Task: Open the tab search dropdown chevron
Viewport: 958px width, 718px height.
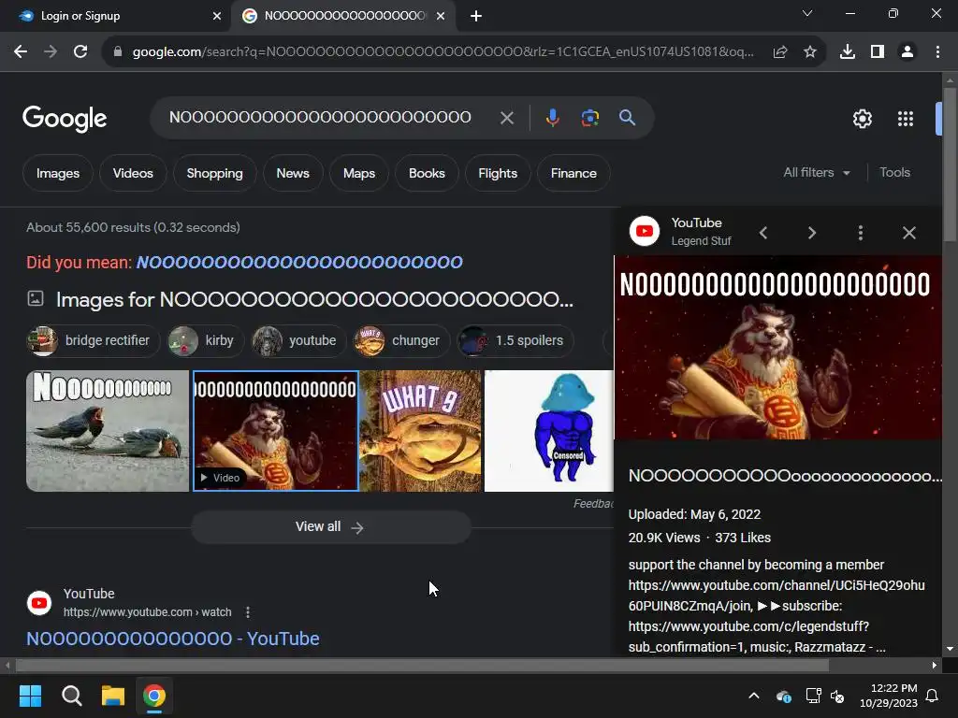Action: (x=807, y=13)
